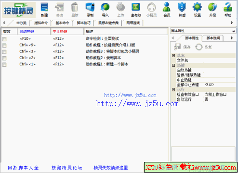This screenshot has height=173, width=238.
Task: Open the 会员 (Member) icon
Action: [x=167, y=10]
